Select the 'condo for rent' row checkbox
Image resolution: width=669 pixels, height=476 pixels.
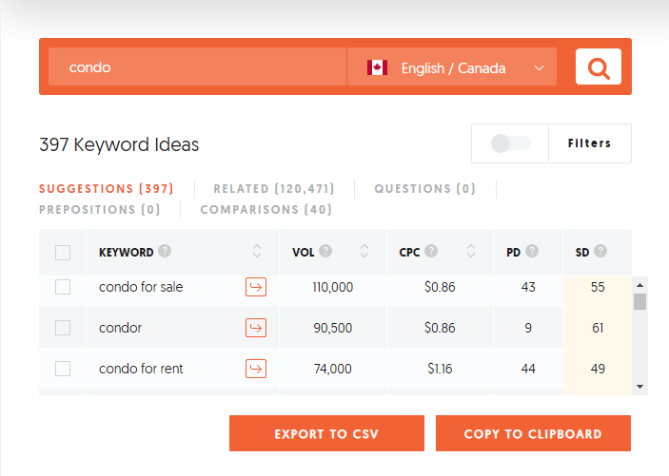pos(63,369)
